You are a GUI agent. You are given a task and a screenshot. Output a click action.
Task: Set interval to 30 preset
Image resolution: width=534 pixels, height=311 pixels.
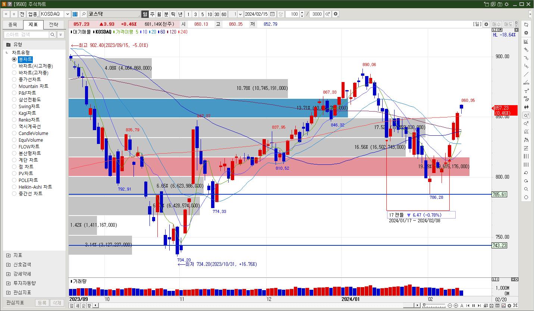217,14
